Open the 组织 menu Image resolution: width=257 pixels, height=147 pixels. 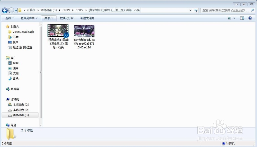click(10, 18)
